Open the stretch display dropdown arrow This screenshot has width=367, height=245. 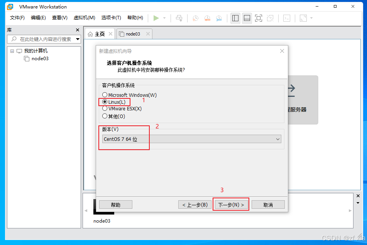tap(311, 18)
